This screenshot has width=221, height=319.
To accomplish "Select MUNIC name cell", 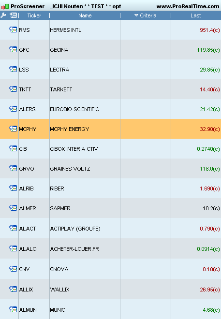I will (85, 309).
